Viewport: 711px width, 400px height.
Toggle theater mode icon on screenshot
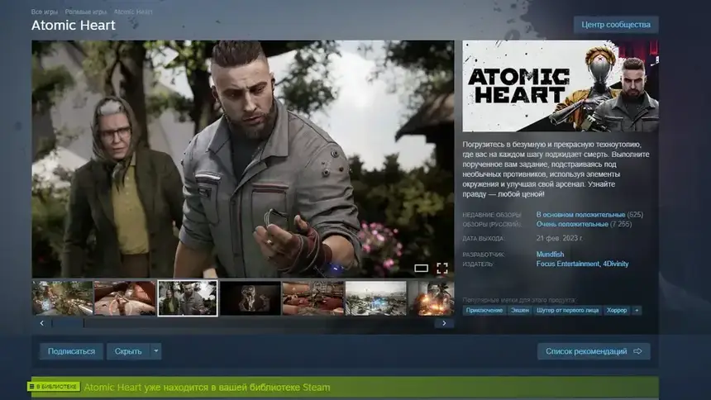421,269
